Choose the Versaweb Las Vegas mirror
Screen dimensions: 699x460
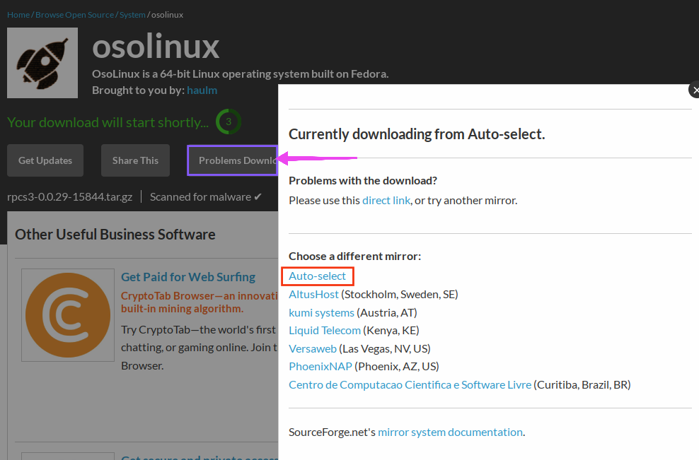point(312,349)
